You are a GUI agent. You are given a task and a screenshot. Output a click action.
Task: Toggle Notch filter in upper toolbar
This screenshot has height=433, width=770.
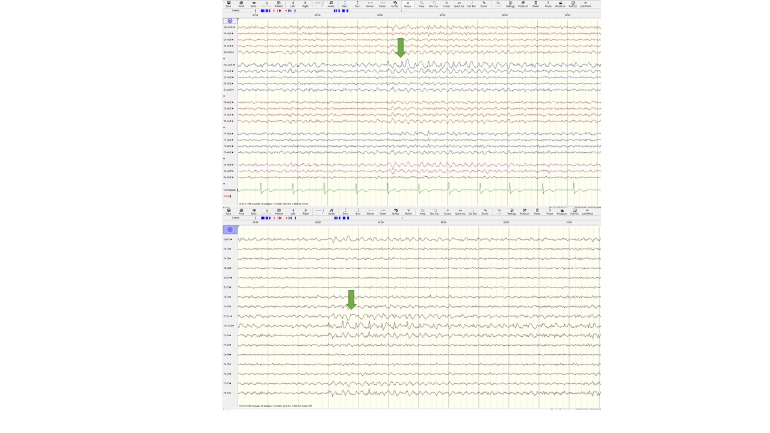pos(407,4)
